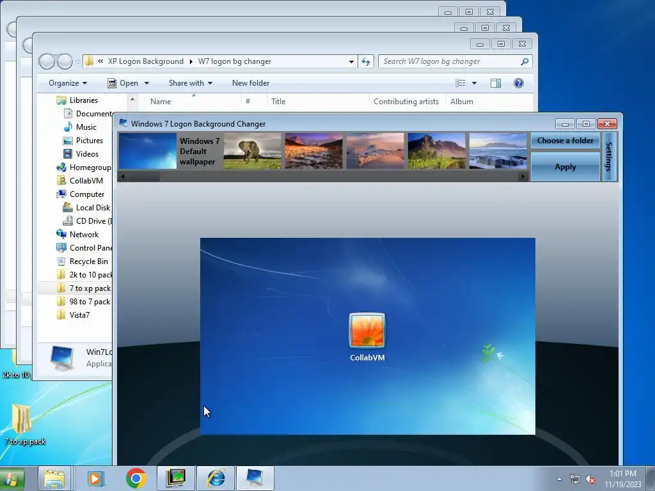Screen dimensions: 655x491
Task: Click the # column header
Action: [248, 102]
